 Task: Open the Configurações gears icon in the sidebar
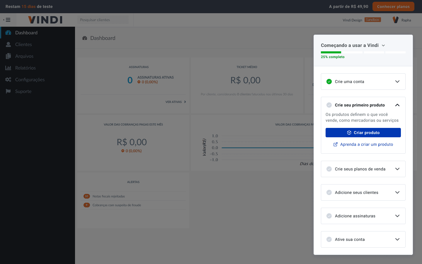(8, 79)
